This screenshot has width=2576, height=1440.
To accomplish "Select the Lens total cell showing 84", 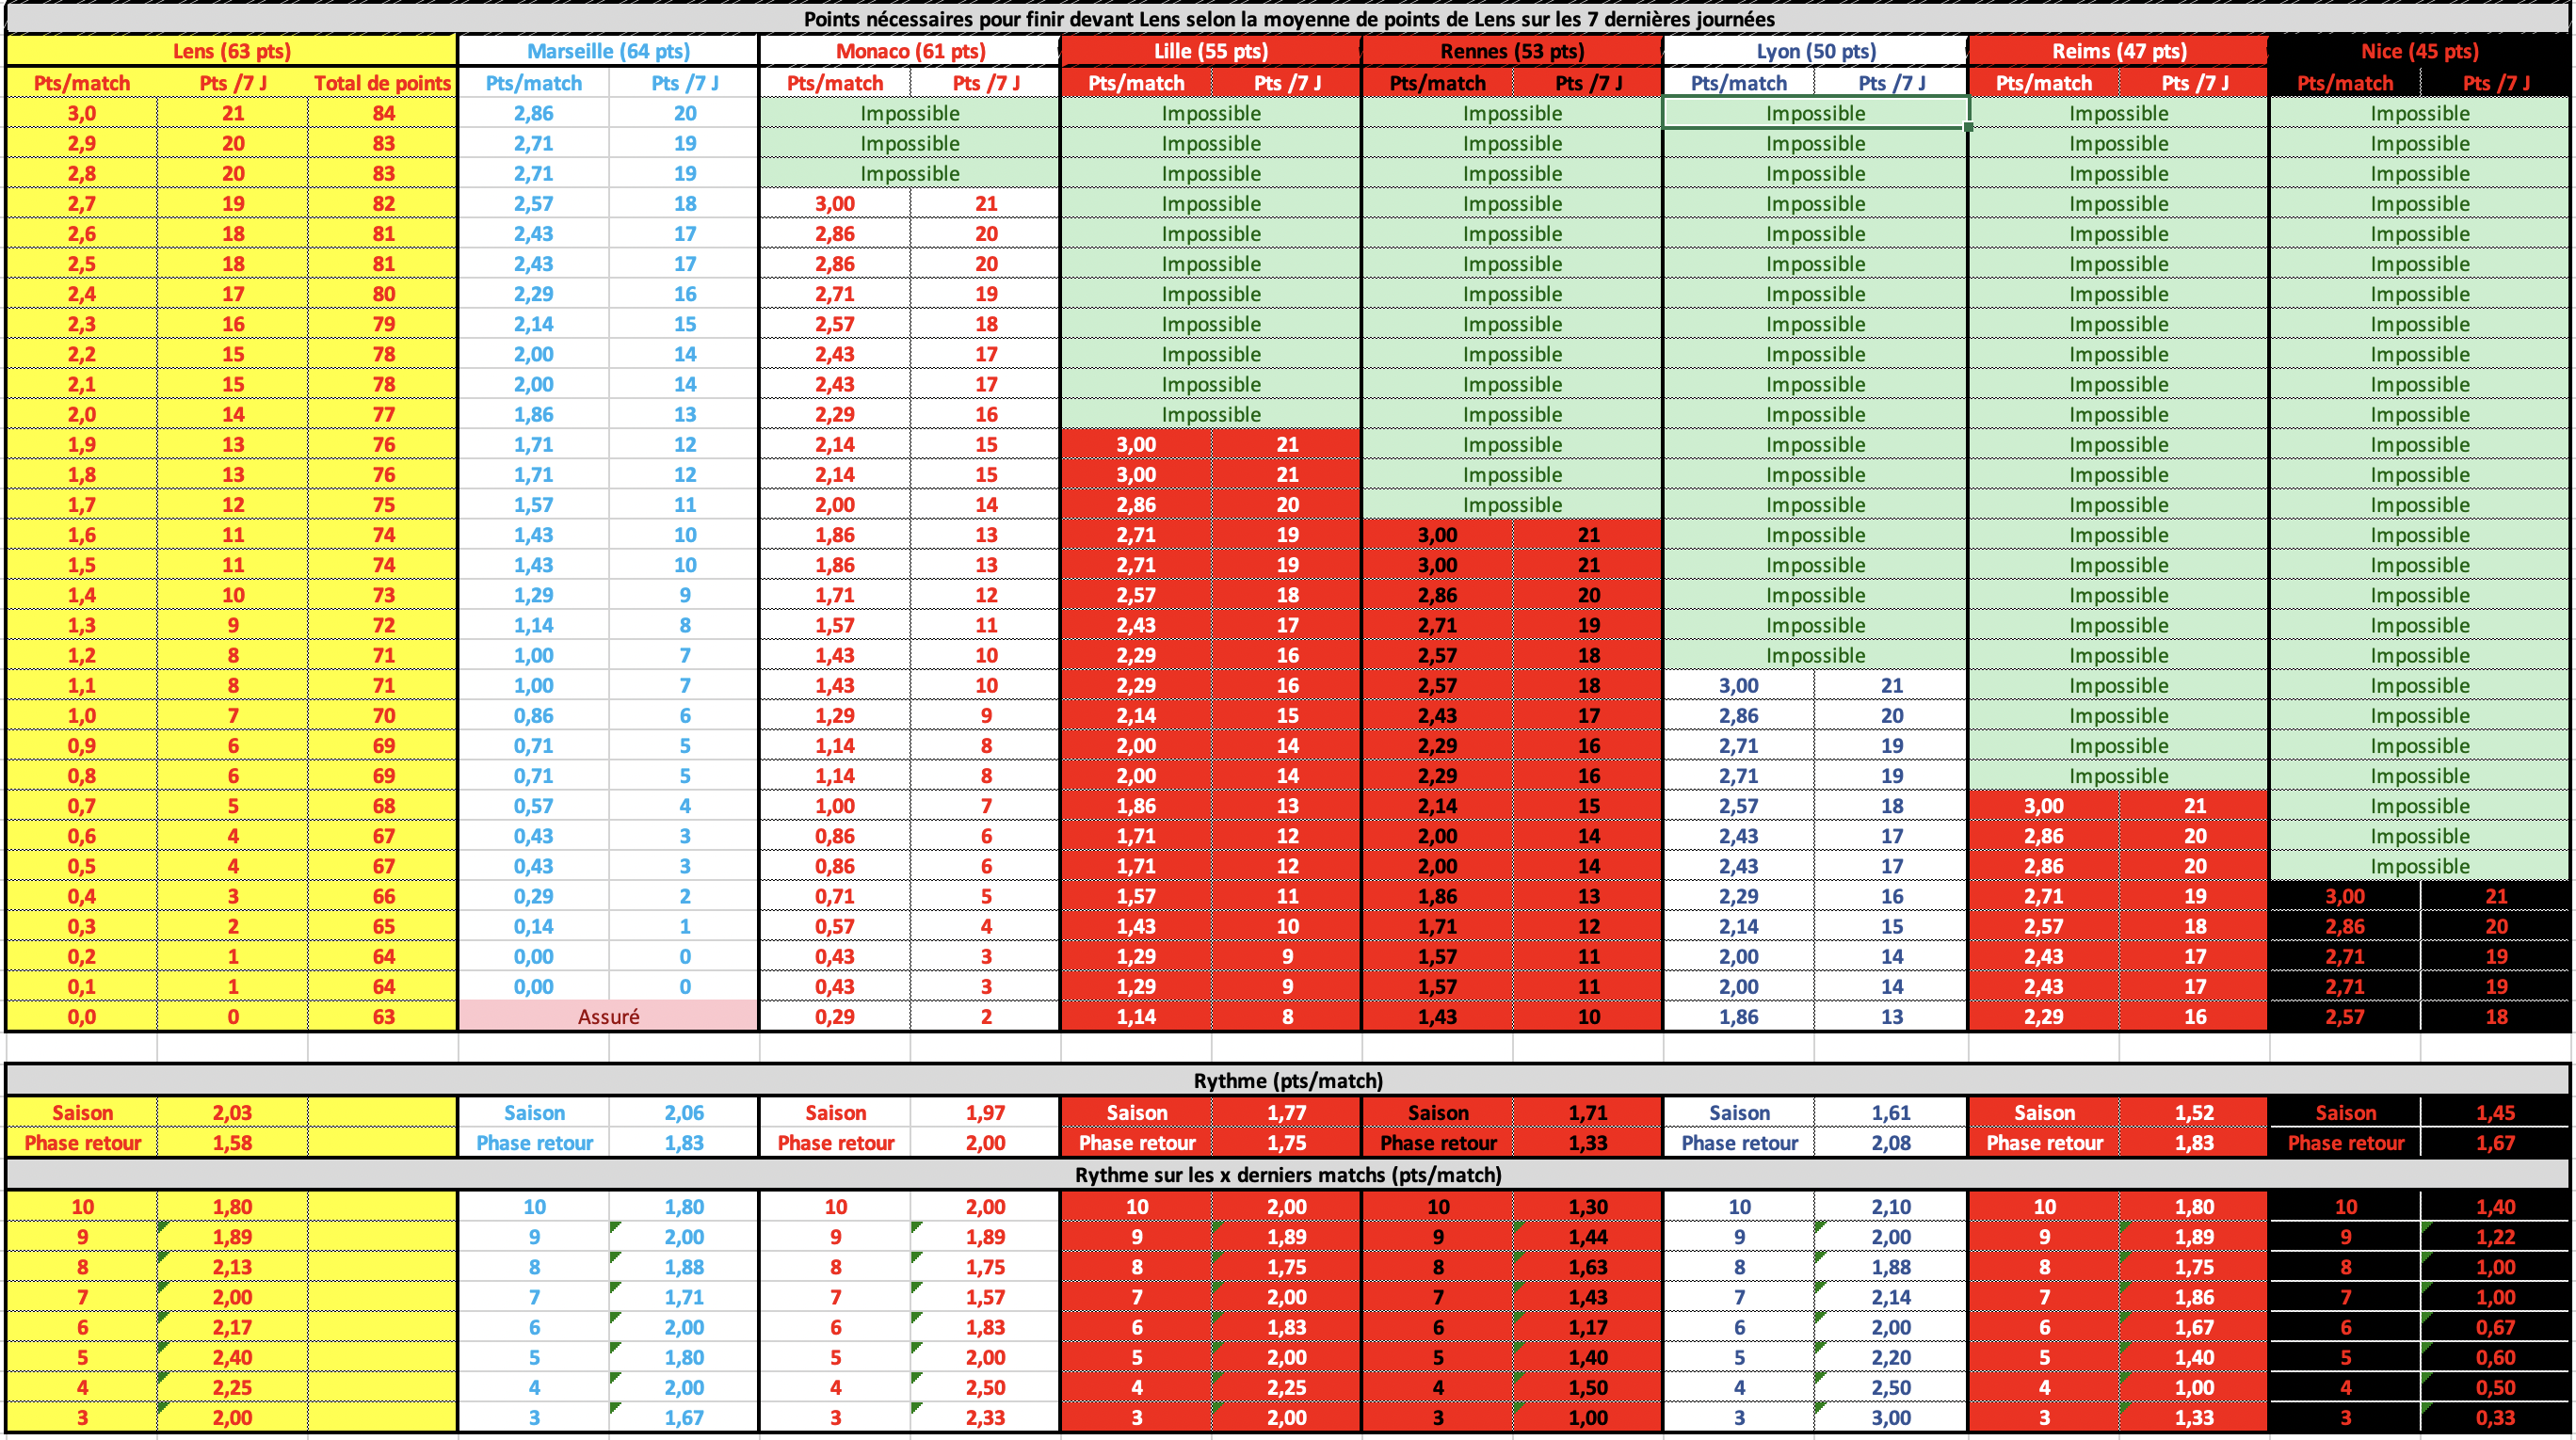I will [383, 113].
